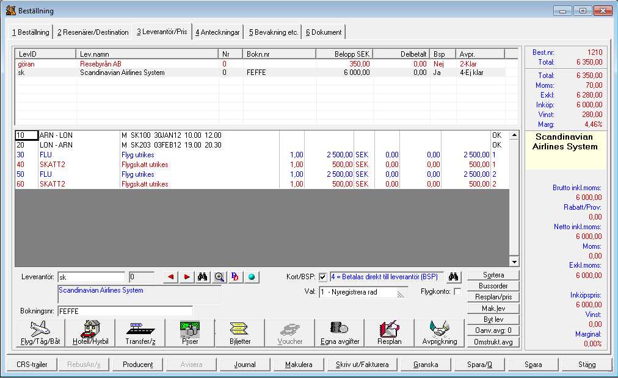
Task: Open Hotell/Hyrbil house icon
Action: pos(90,333)
